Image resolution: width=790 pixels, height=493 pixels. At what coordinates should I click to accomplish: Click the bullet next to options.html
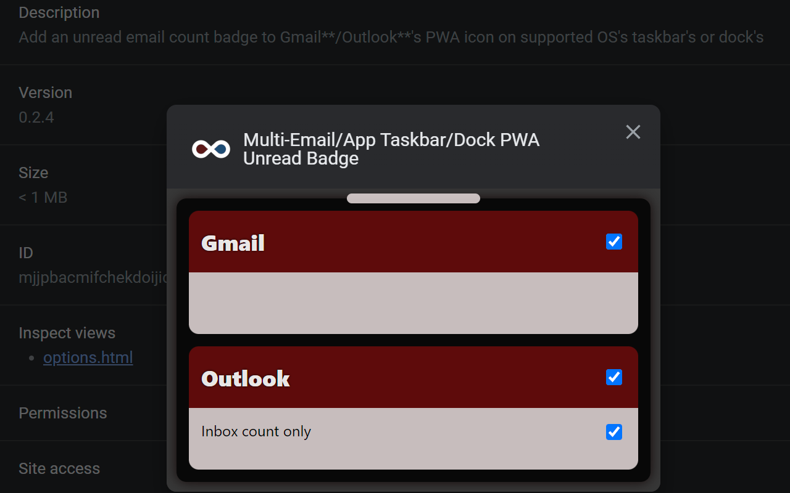tap(30, 357)
